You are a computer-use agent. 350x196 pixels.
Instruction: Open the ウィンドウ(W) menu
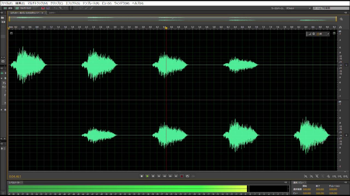point(122,3)
